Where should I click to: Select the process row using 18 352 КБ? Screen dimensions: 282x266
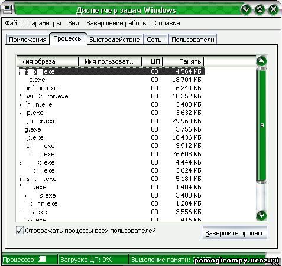(x=112, y=96)
